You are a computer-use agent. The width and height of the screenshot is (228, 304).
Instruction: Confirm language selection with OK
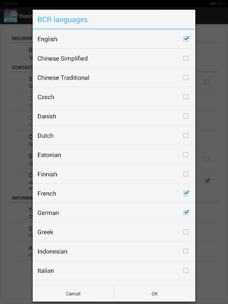pos(155,294)
